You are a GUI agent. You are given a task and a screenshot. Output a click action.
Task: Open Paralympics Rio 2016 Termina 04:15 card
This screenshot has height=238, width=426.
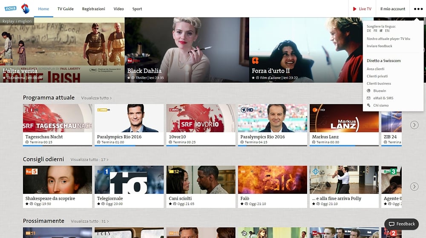pyautogui.click(x=273, y=125)
